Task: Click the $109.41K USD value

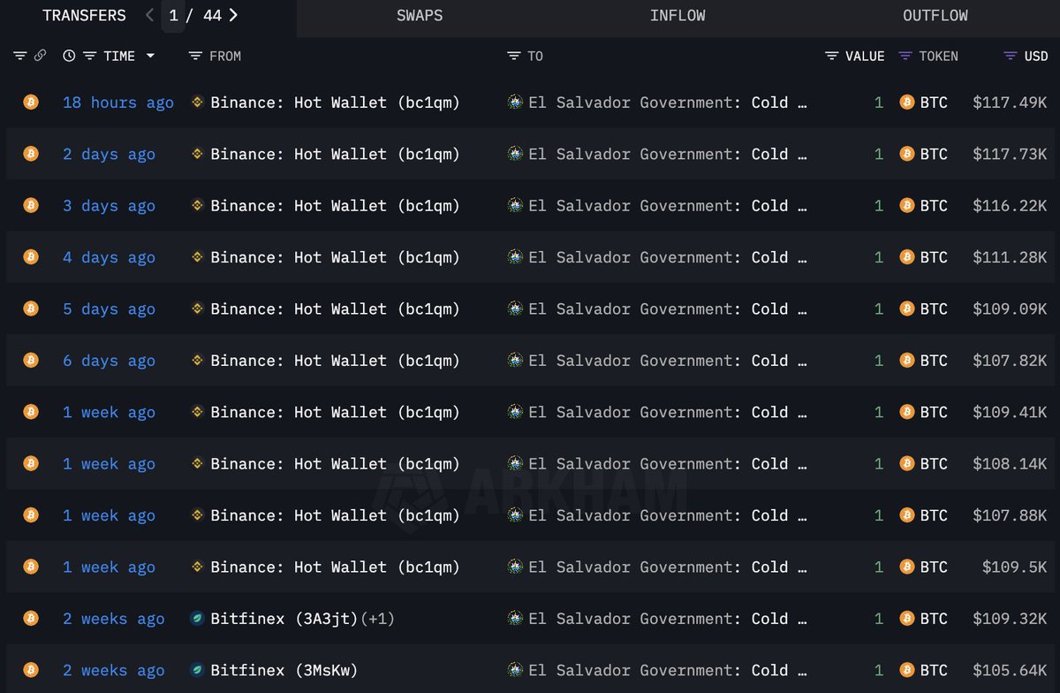Action: pyautogui.click(x=1010, y=412)
